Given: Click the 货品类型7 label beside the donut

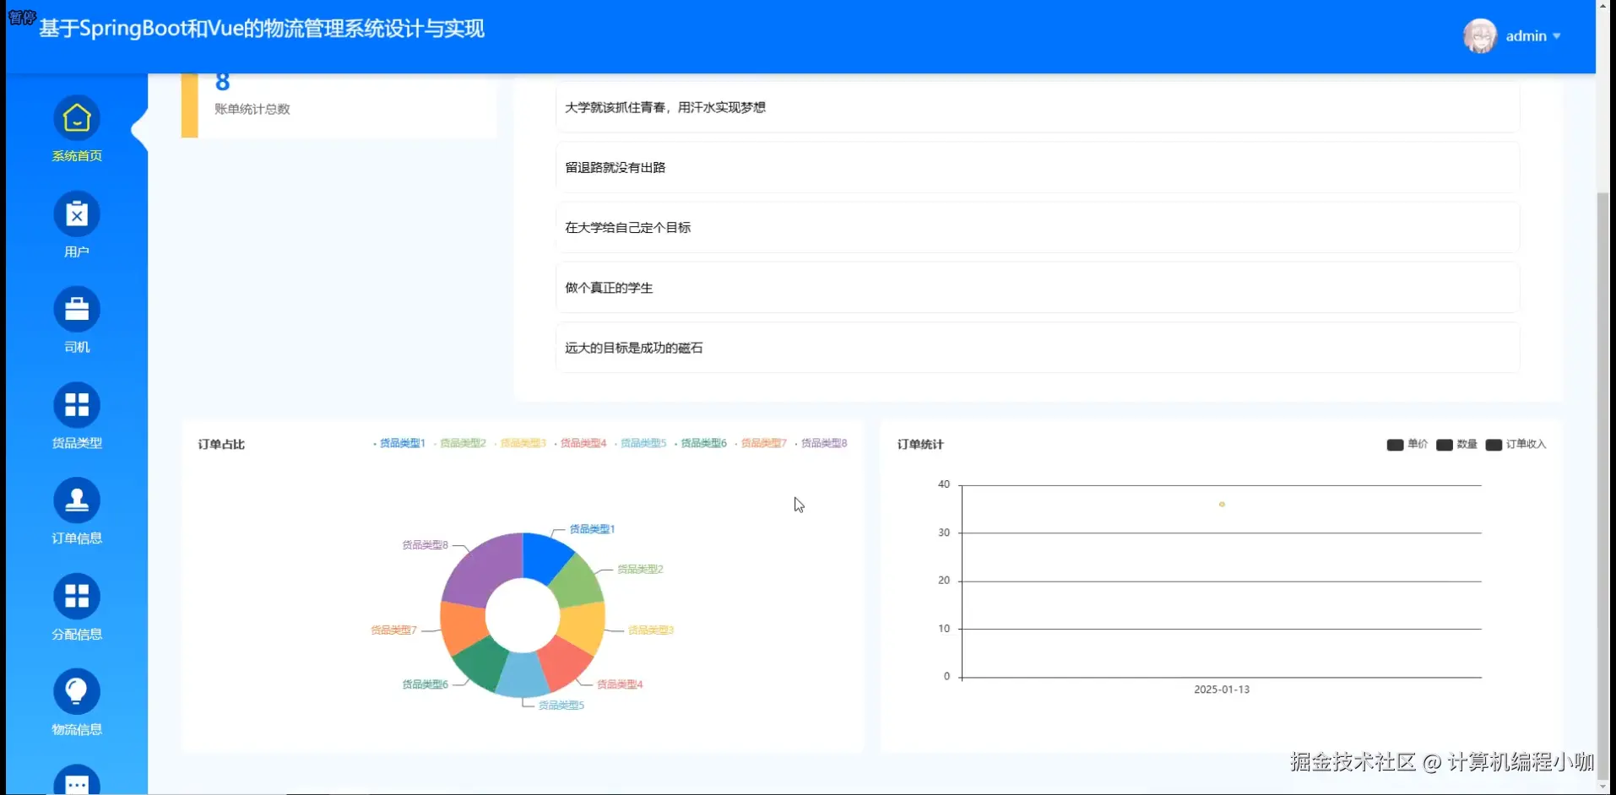Looking at the screenshot, I should point(393,630).
